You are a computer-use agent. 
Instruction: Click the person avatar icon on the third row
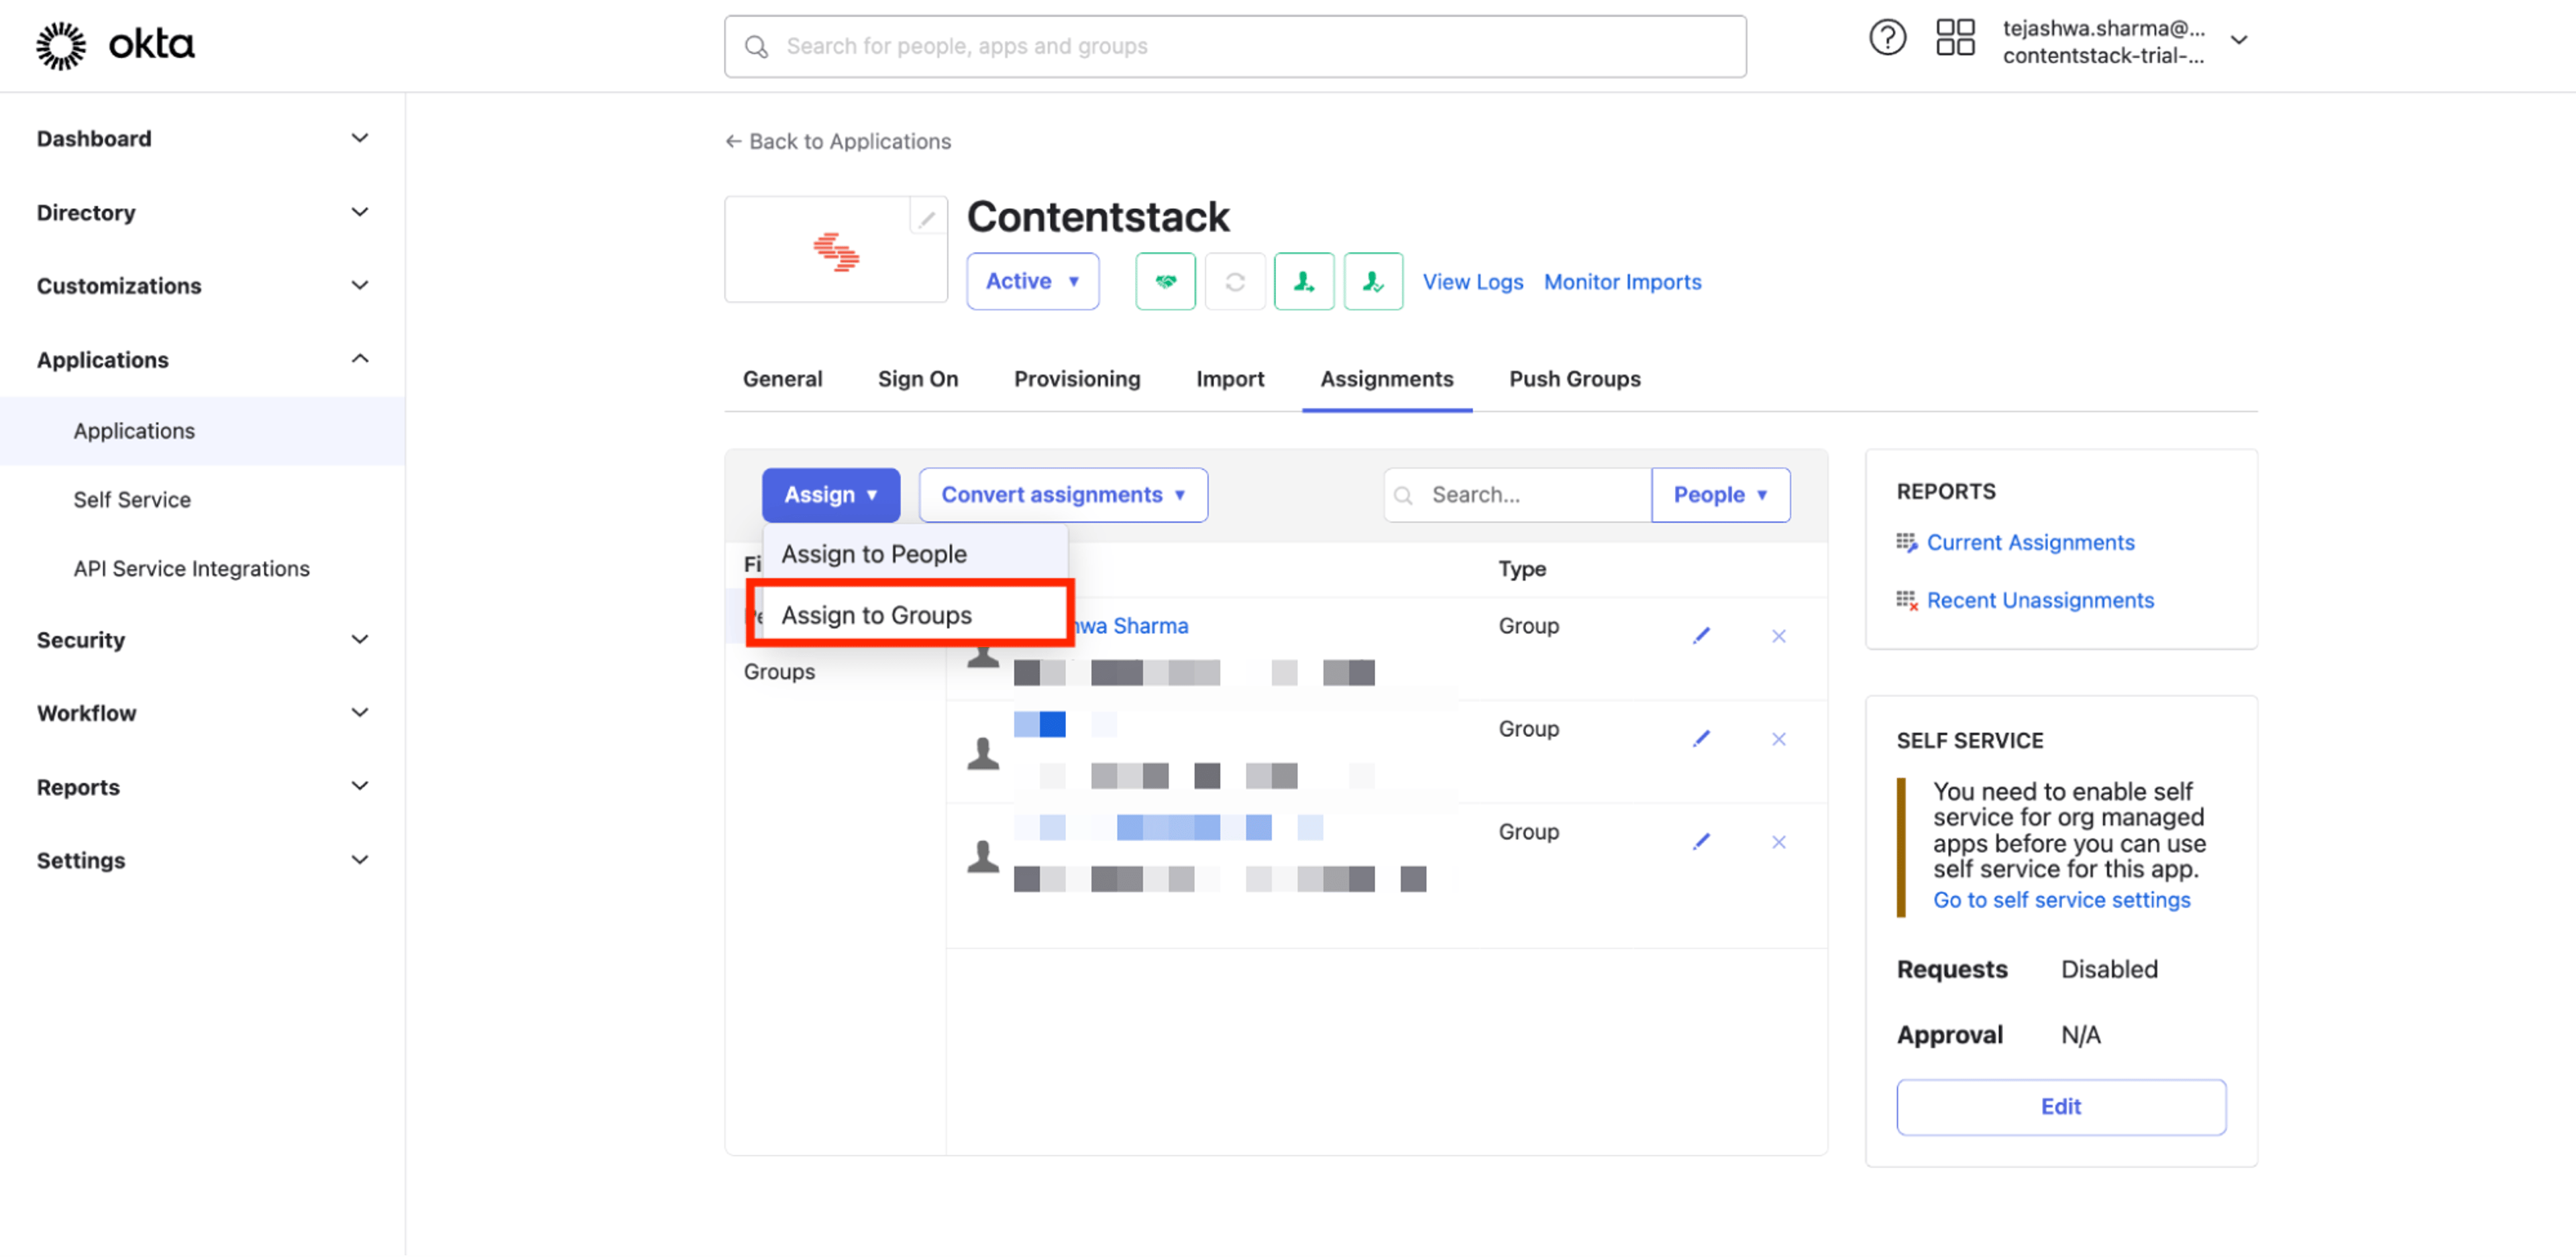(983, 856)
